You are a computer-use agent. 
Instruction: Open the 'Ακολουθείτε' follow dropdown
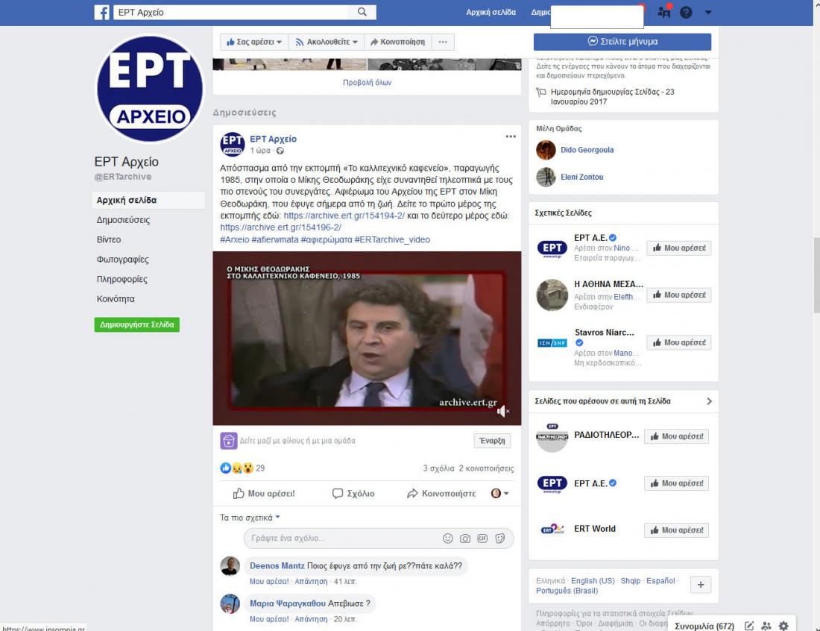(327, 43)
